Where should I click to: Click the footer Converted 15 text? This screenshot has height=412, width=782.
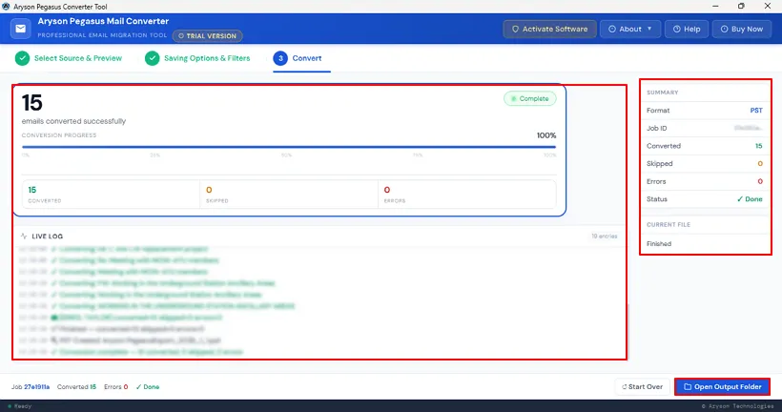pyautogui.click(x=76, y=387)
